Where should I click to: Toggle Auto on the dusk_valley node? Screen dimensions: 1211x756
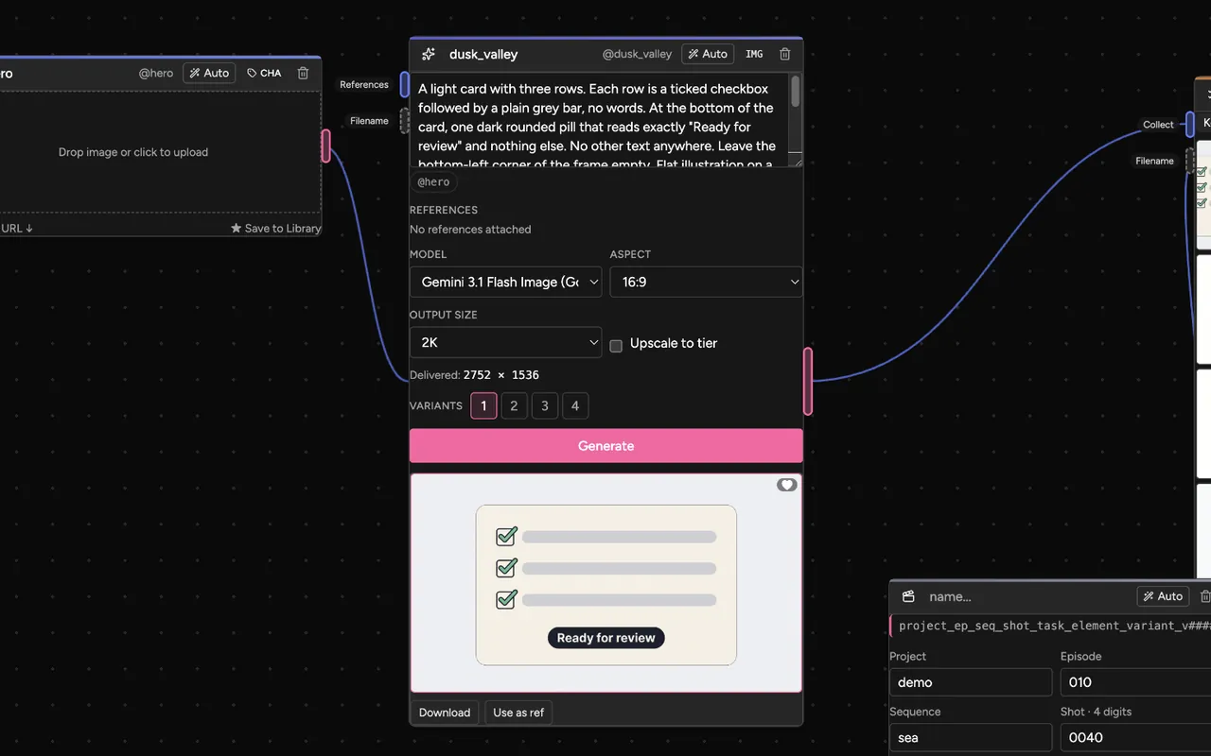click(x=707, y=54)
